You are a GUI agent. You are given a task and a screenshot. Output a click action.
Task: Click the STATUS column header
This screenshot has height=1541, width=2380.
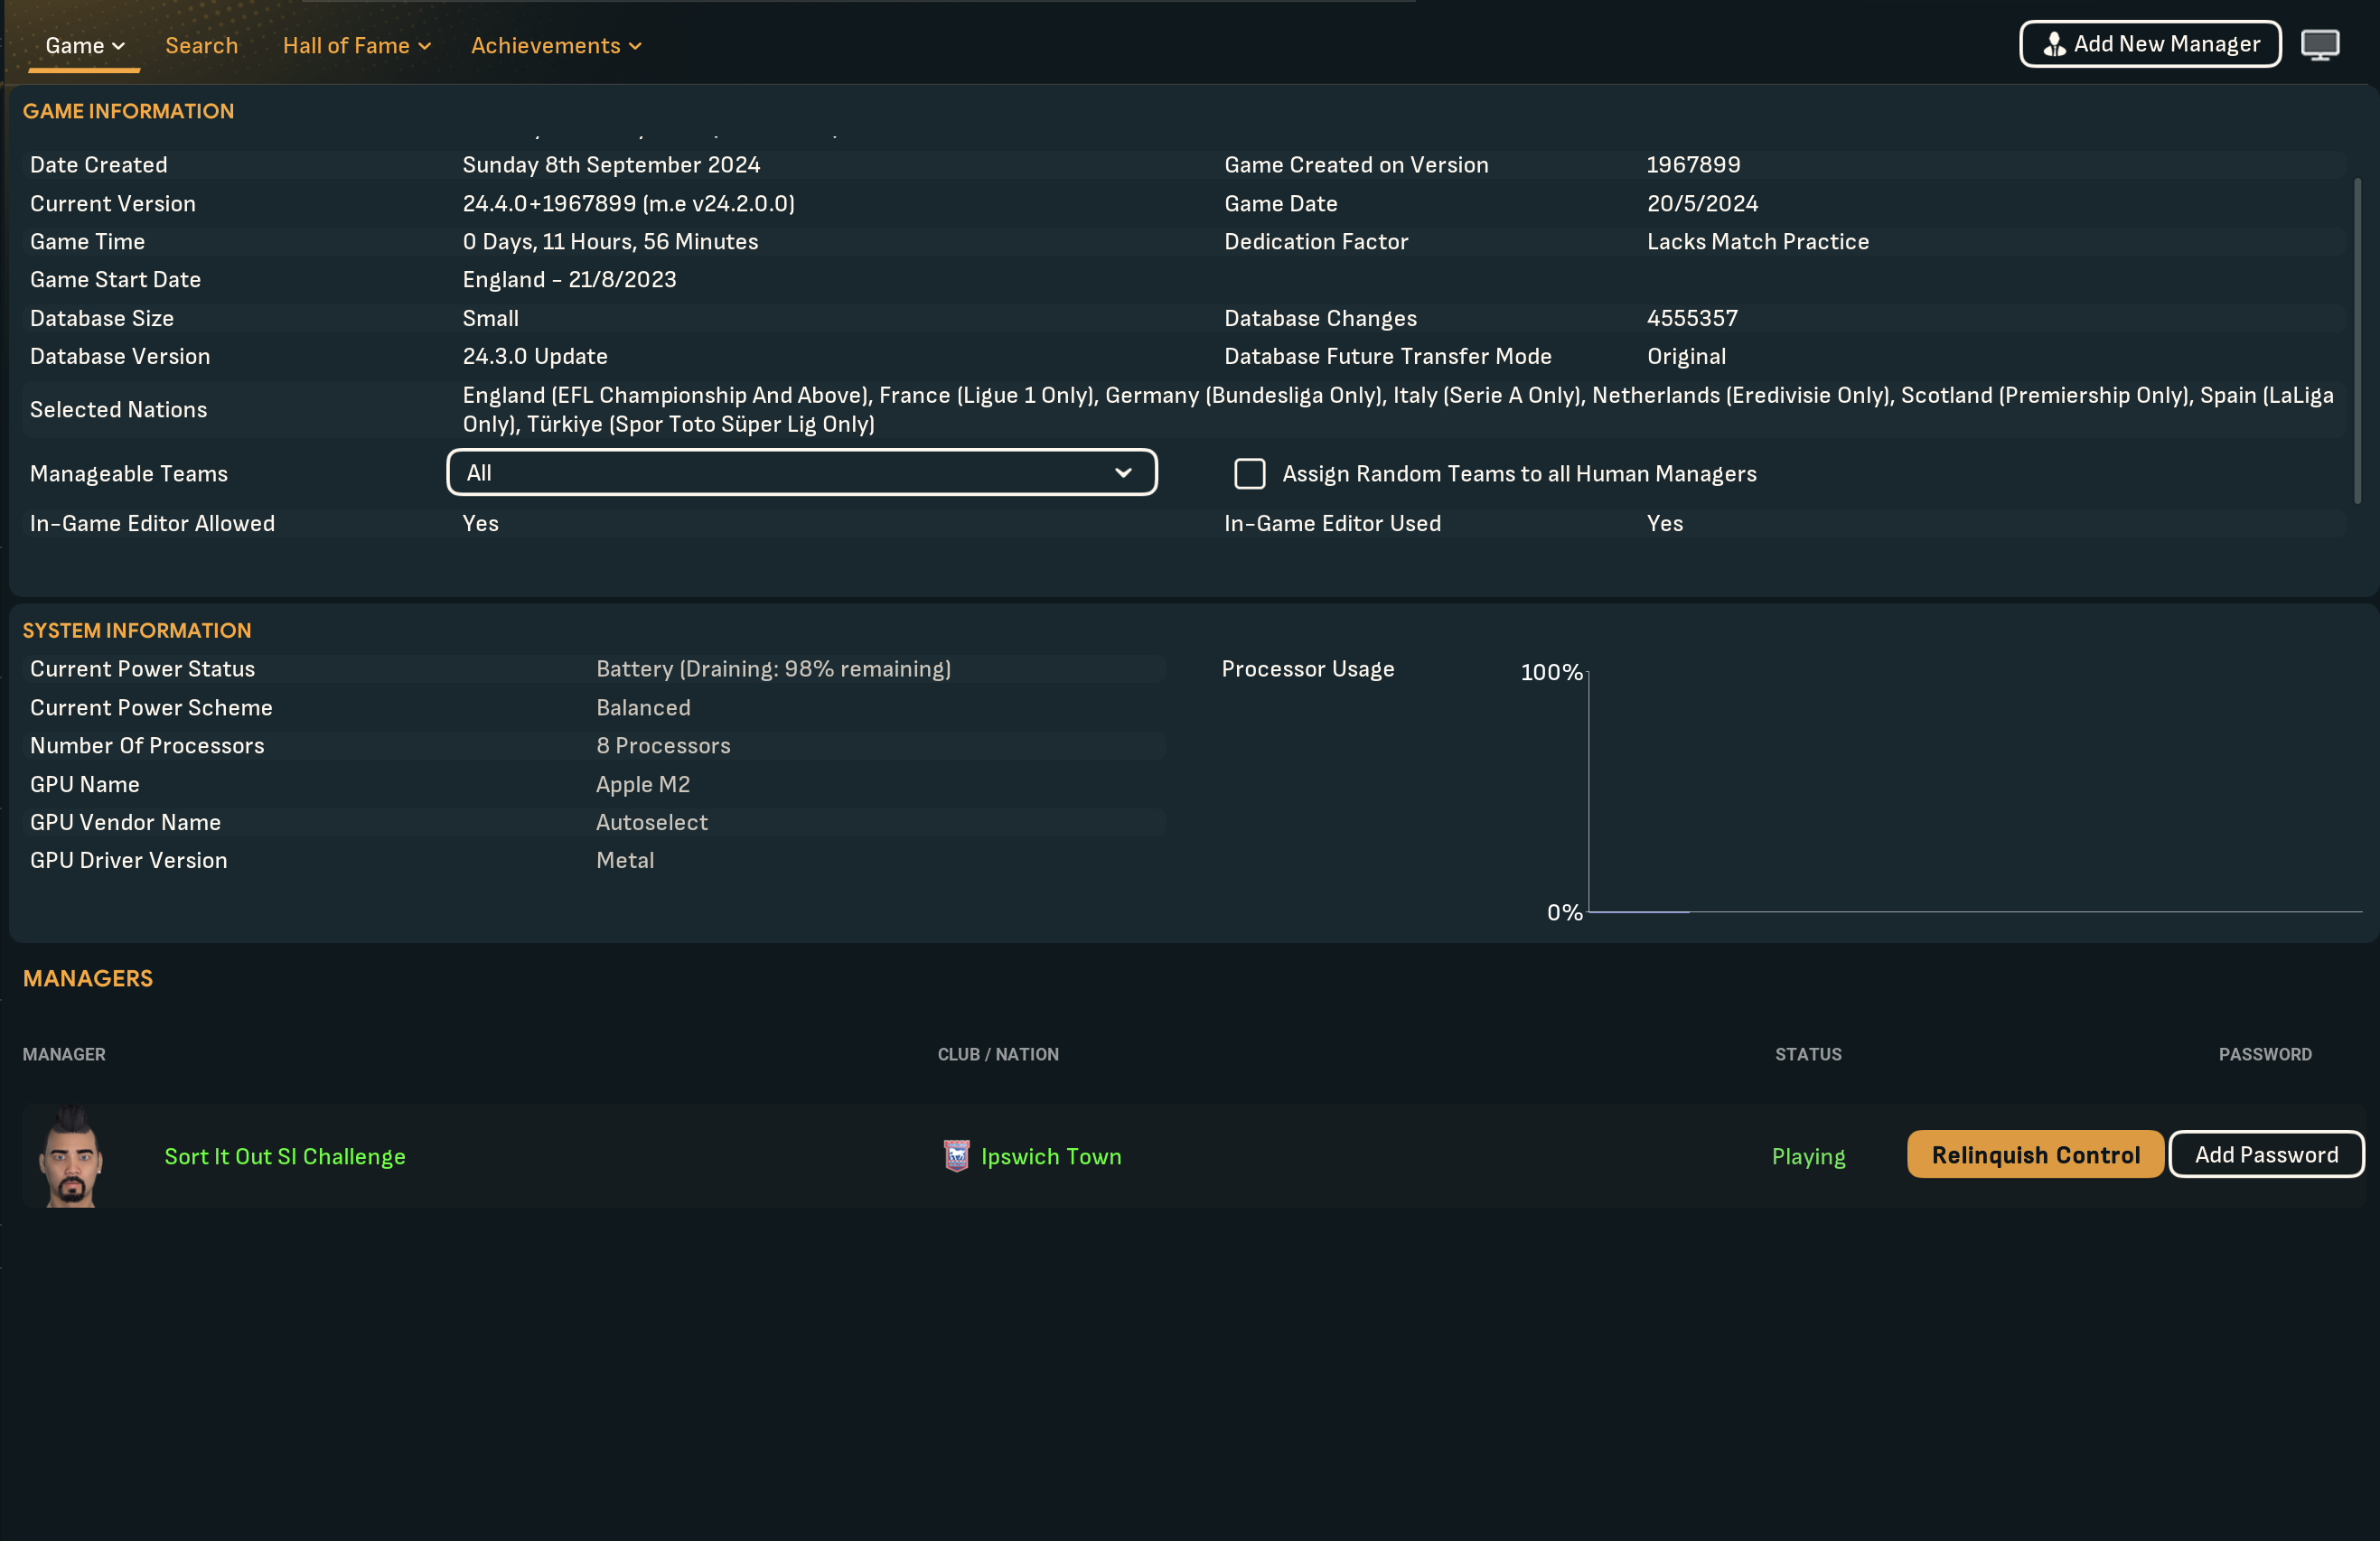pos(1808,1054)
